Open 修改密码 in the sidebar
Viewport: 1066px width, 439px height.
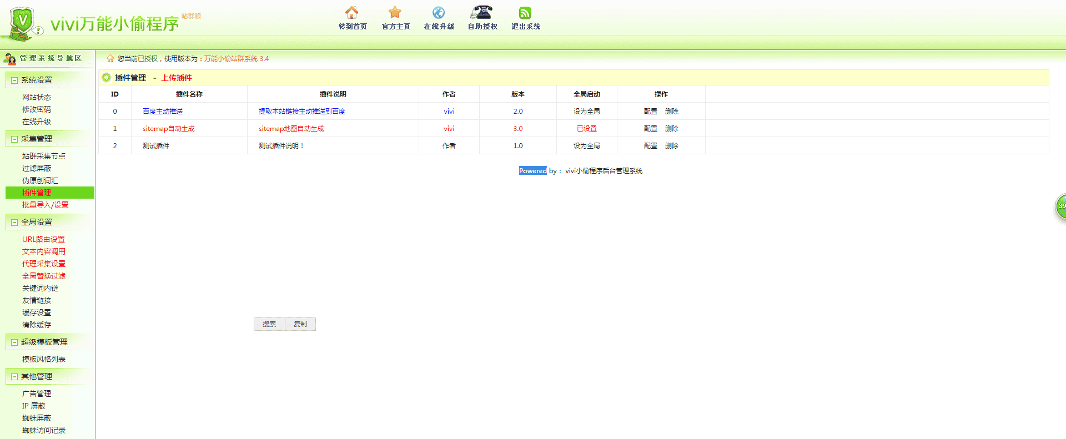(x=37, y=109)
